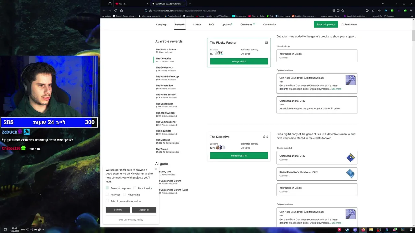Select The Serial Killer reward
The width and height of the screenshot is (415, 233).
pos(166,105)
